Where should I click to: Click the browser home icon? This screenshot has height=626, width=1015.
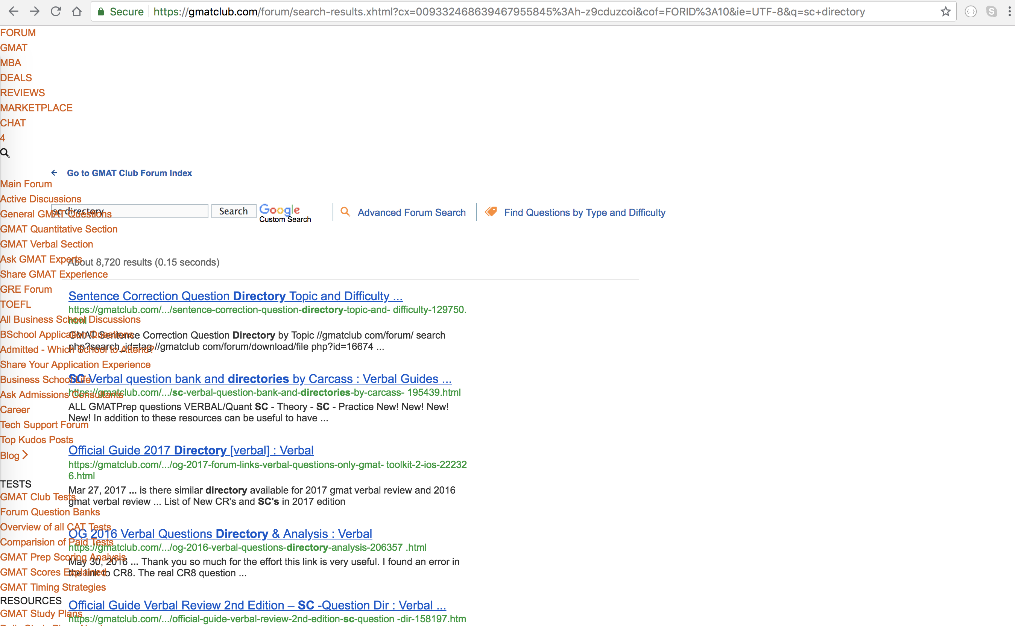tap(77, 12)
